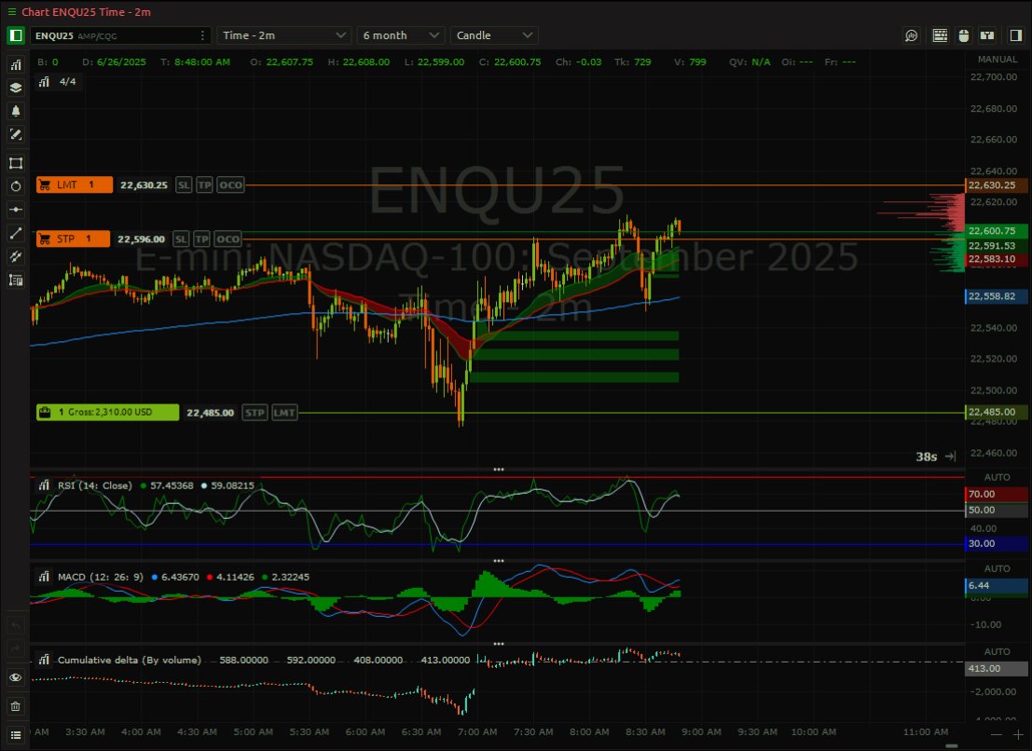Image resolution: width=1032 pixels, height=751 pixels.
Task: Click the indicators icon beside 4/4
Action: [x=44, y=82]
